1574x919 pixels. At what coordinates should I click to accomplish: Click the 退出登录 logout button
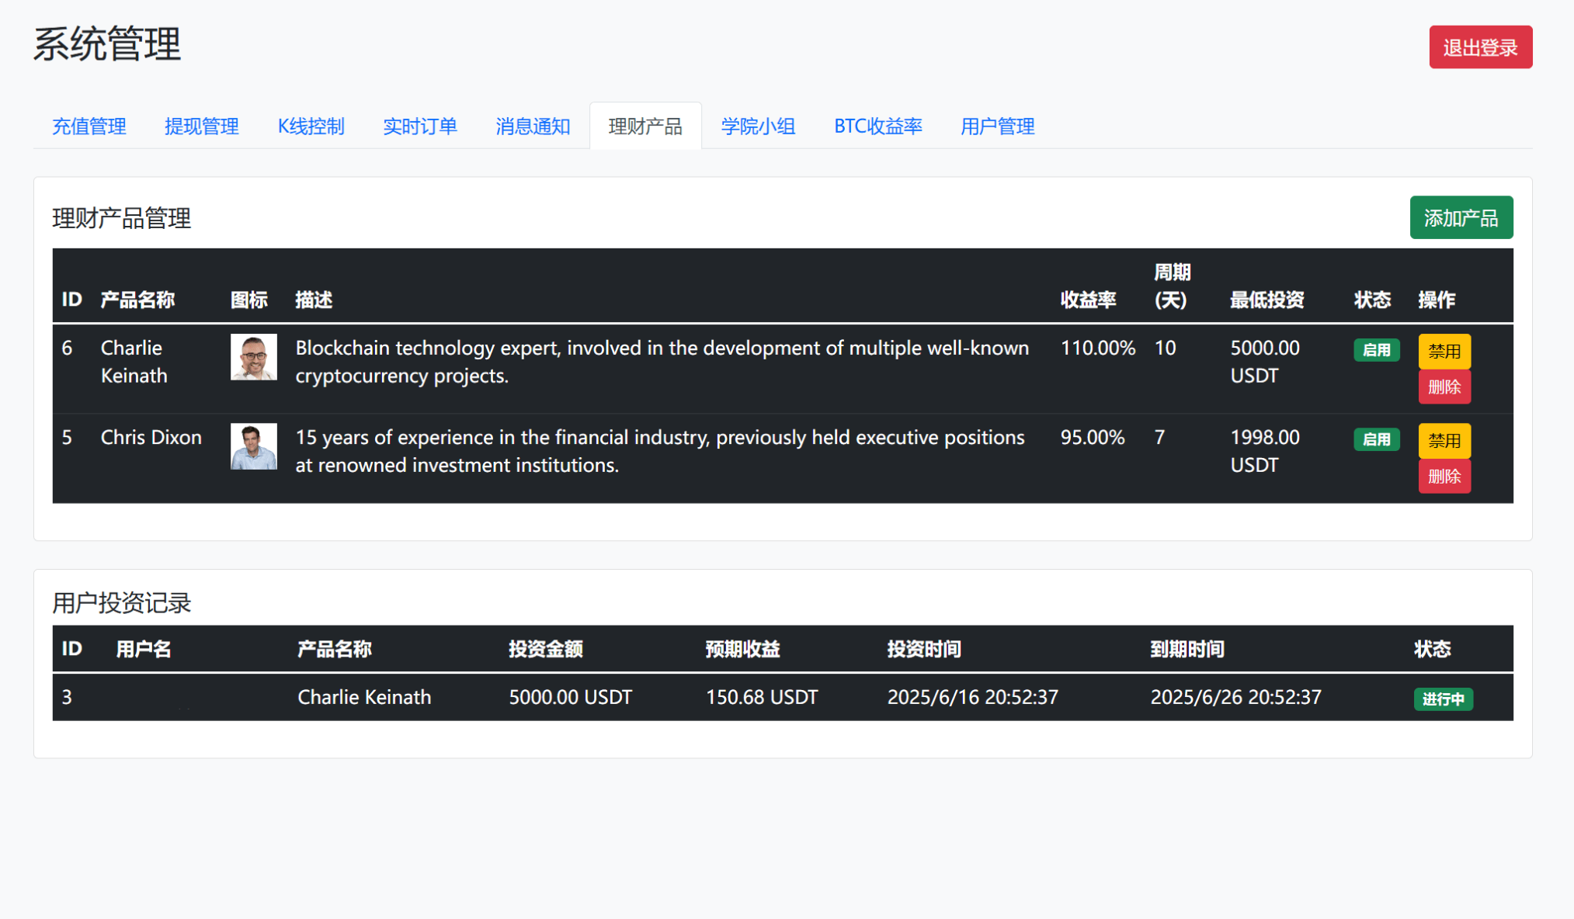1480,47
